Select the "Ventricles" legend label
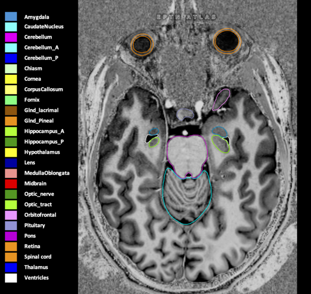The width and height of the screenshot is (311, 294). pyautogui.click(x=36, y=278)
